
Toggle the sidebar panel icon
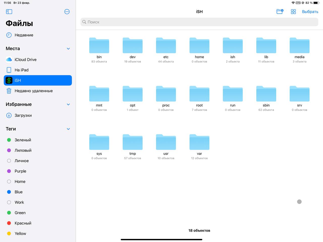point(9,12)
